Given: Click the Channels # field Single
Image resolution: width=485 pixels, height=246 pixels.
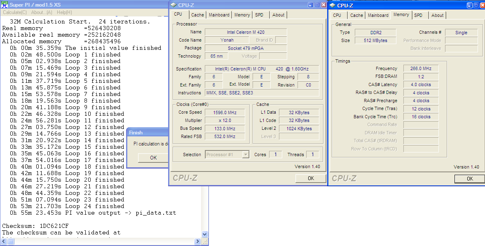Looking at the screenshot, I should [x=461, y=33].
